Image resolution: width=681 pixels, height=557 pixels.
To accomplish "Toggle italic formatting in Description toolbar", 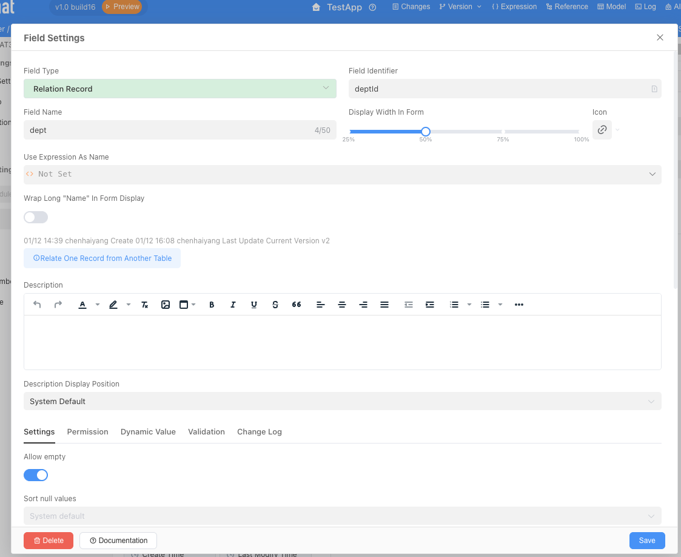I will (233, 305).
